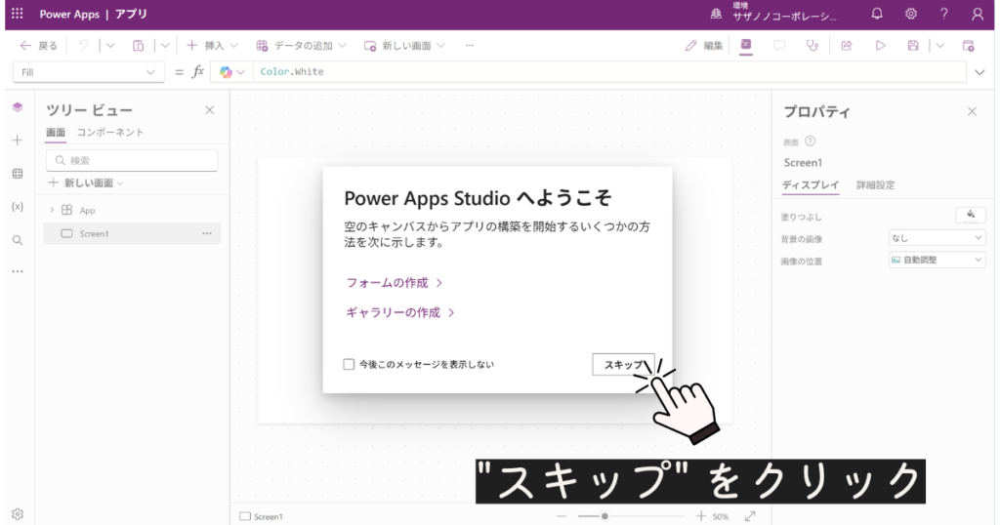Switch to the コンポーネント tab
1000x525 pixels.
pyautogui.click(x=110, y=132)
